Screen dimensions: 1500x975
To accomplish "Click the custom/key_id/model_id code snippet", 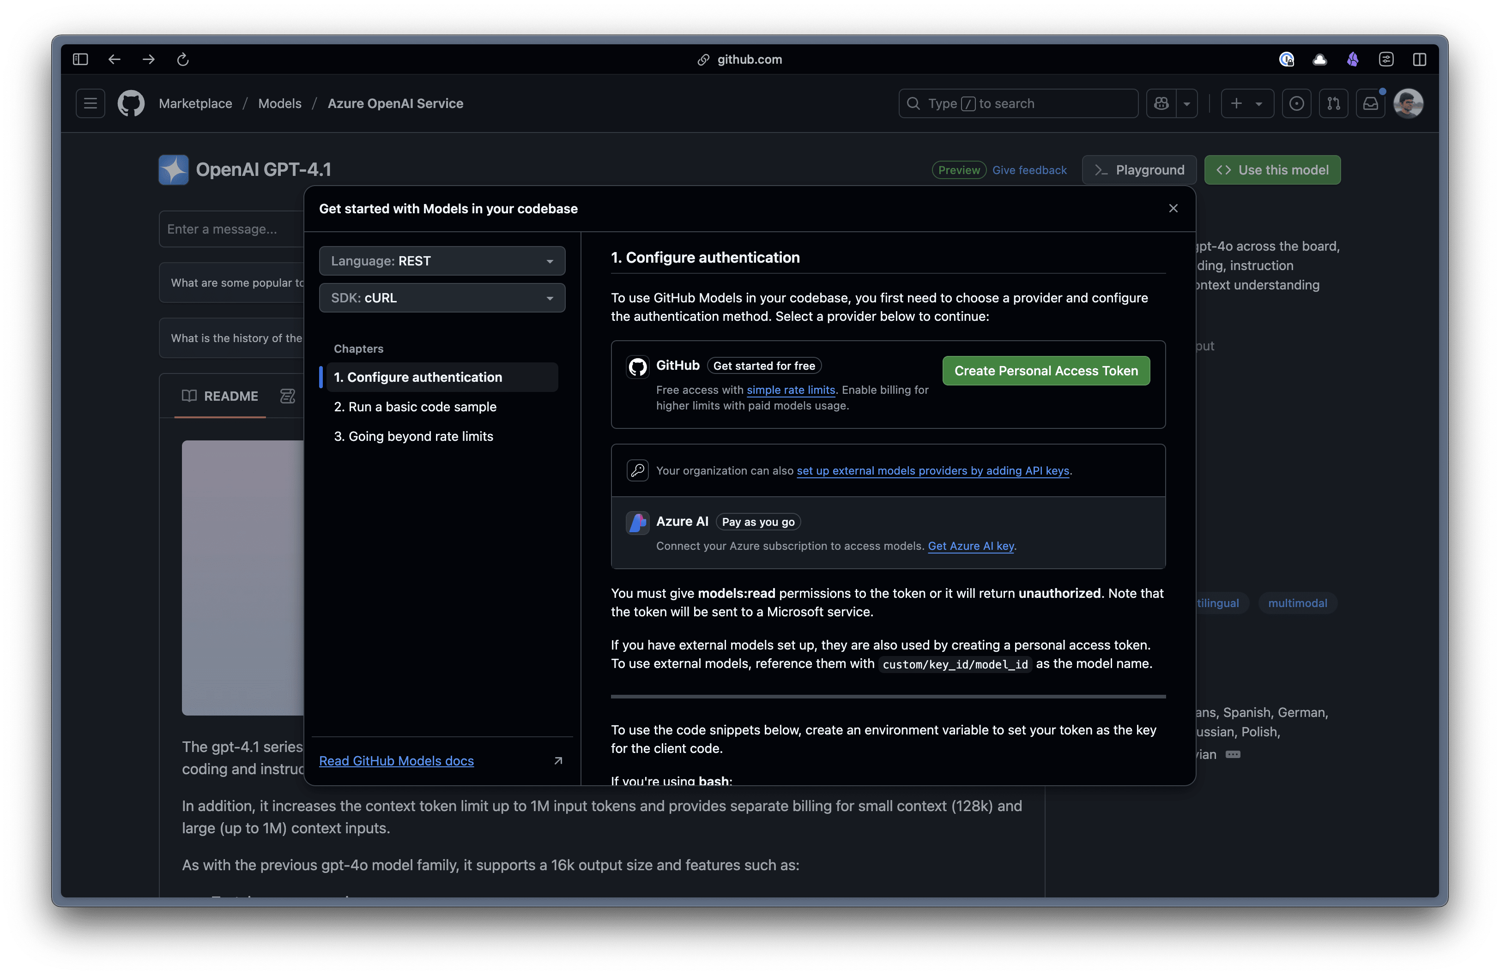I will [x=955, y=664].
